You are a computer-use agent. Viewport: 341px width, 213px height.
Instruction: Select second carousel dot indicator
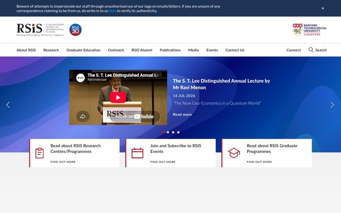(168, 132)
